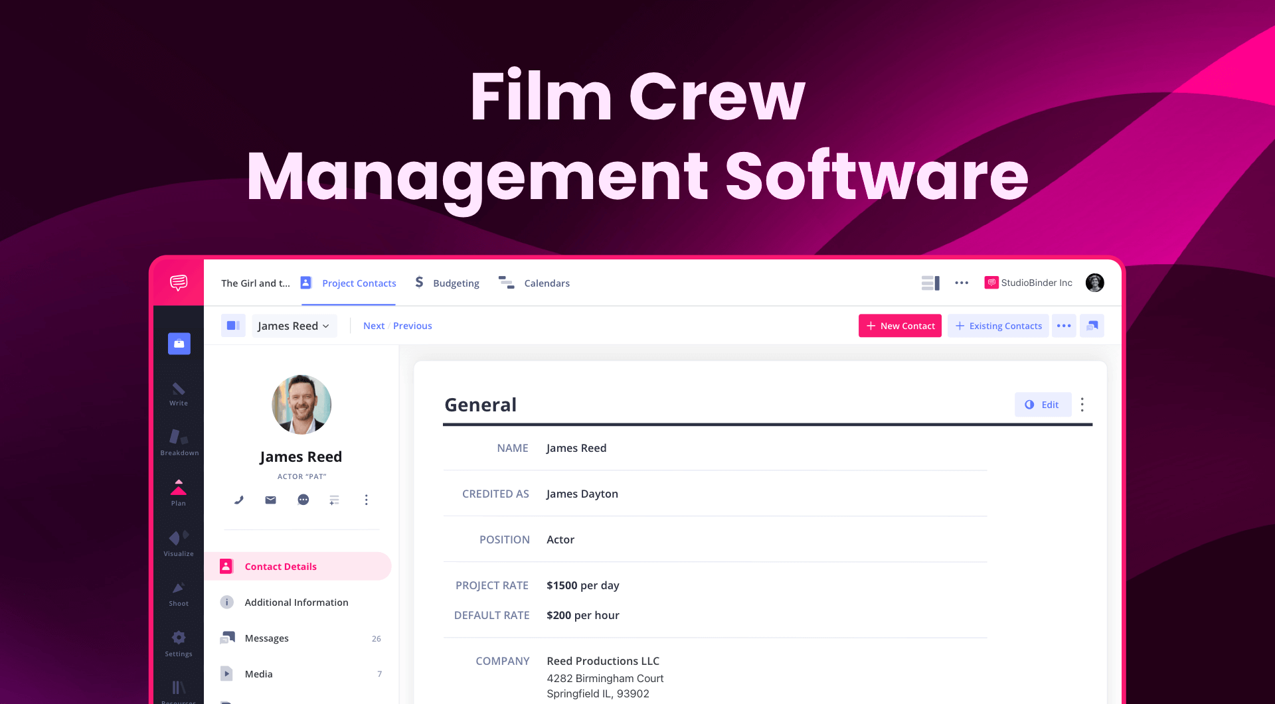Message James Reed with the chat bubble icon
Screen dimensions: 1275x704
click(x=303, y=500)
